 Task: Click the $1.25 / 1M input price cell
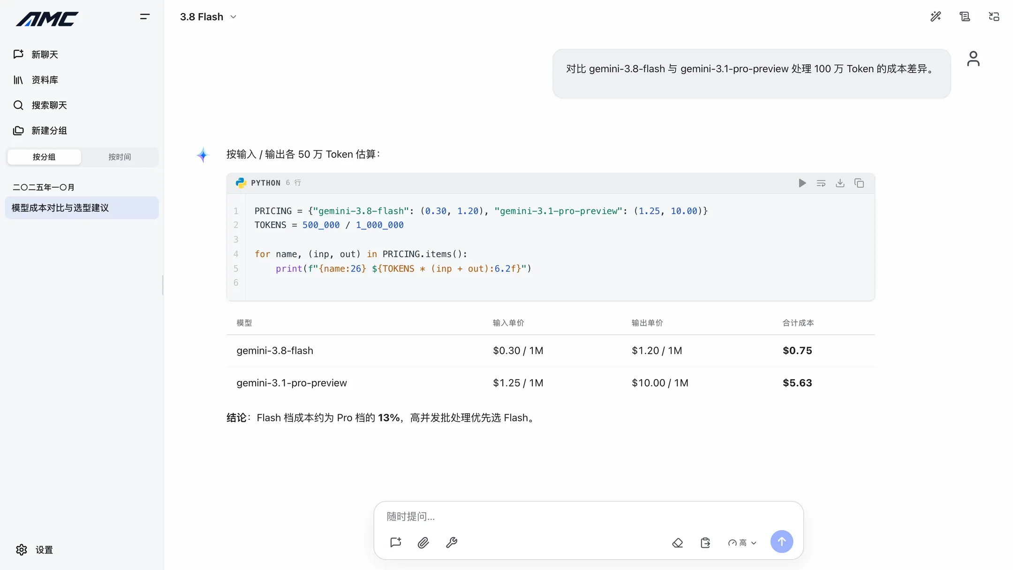[x=518, y=383]
